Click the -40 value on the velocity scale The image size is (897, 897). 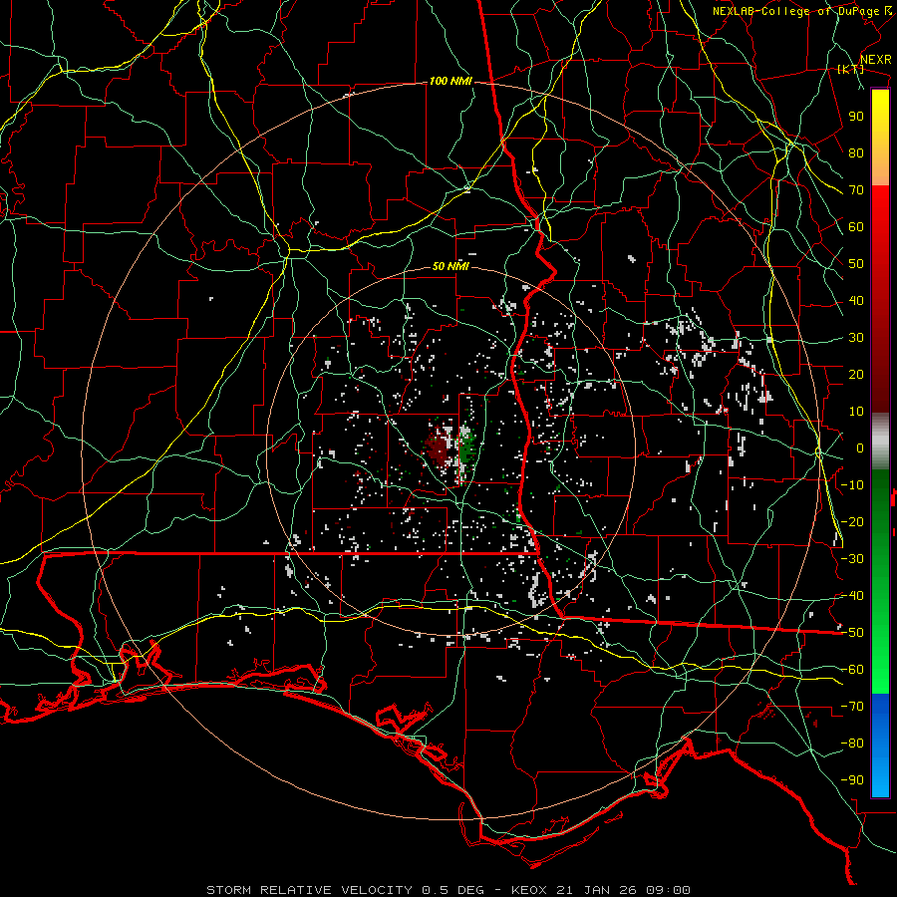(x=852, y=596)
